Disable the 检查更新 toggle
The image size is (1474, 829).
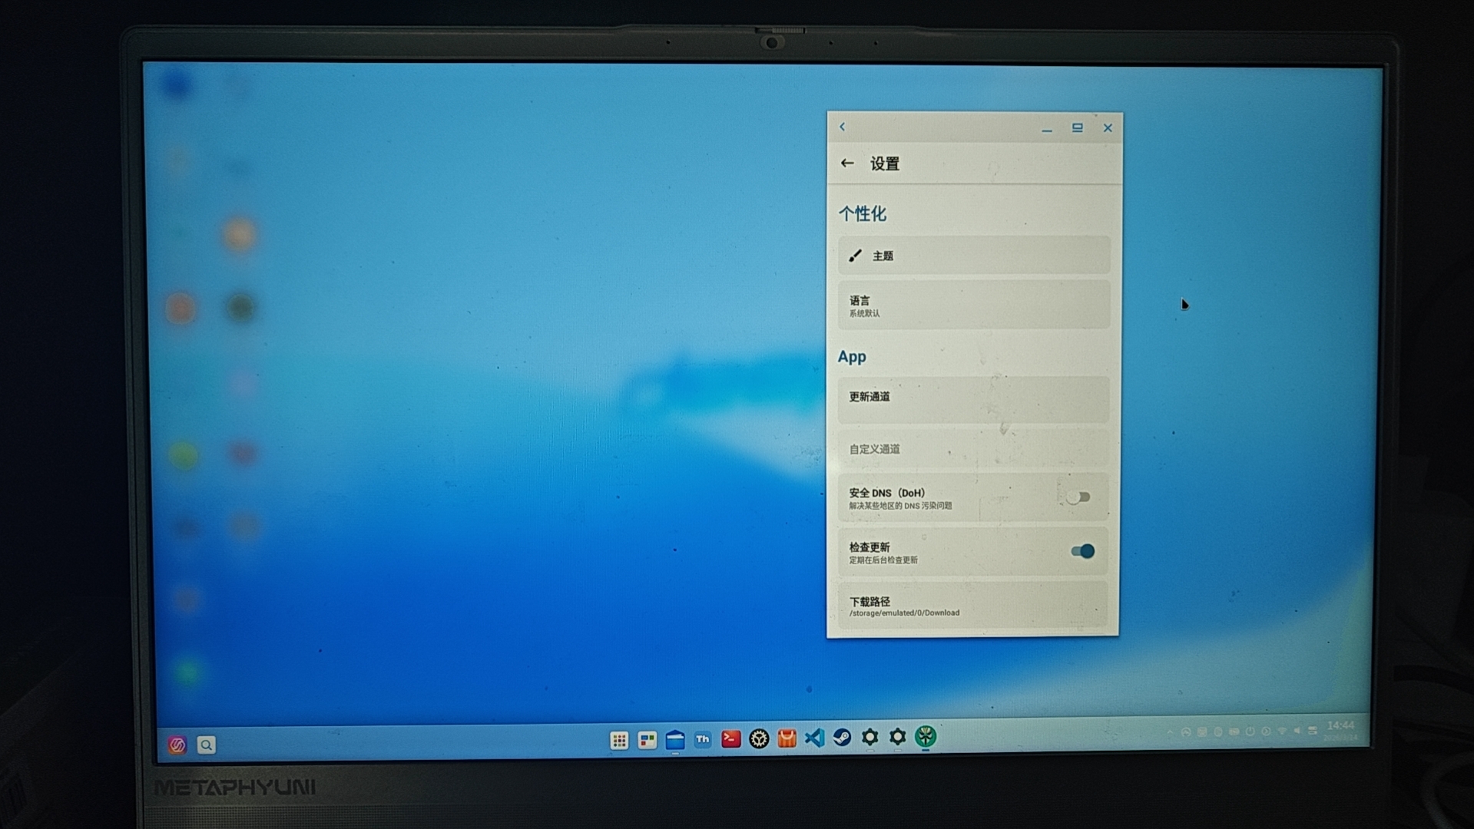coord(1082,551)
